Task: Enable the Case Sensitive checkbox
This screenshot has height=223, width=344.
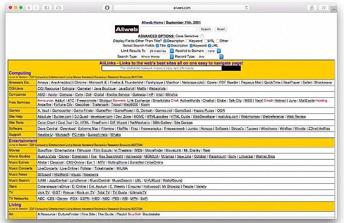Action: 202,36
